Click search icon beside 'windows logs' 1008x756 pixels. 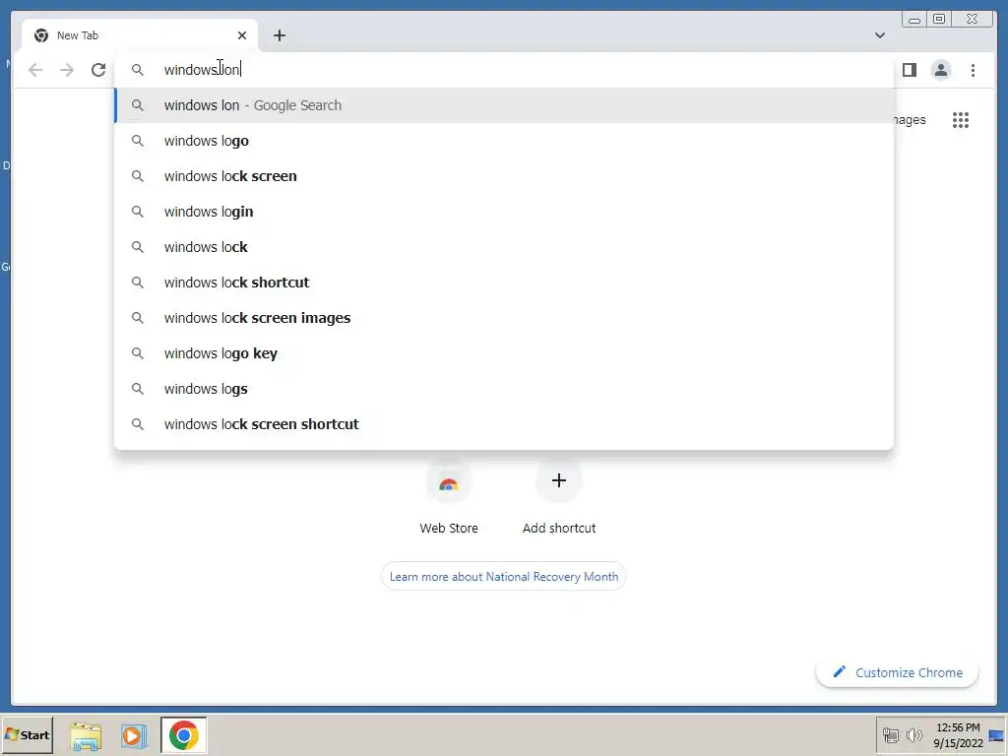click(x=138, y=388)
